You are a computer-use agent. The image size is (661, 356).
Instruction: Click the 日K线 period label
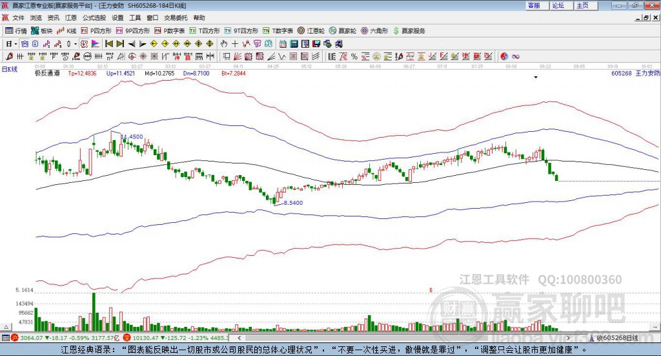[10, 69]
